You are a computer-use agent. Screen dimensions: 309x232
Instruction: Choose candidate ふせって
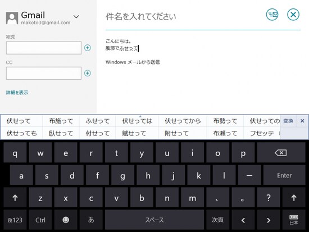tap(98, 121)
